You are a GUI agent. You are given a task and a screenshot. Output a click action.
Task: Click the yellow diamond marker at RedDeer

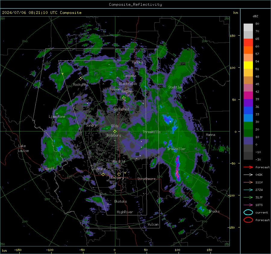pyautogui.click(x=124, y=98)
